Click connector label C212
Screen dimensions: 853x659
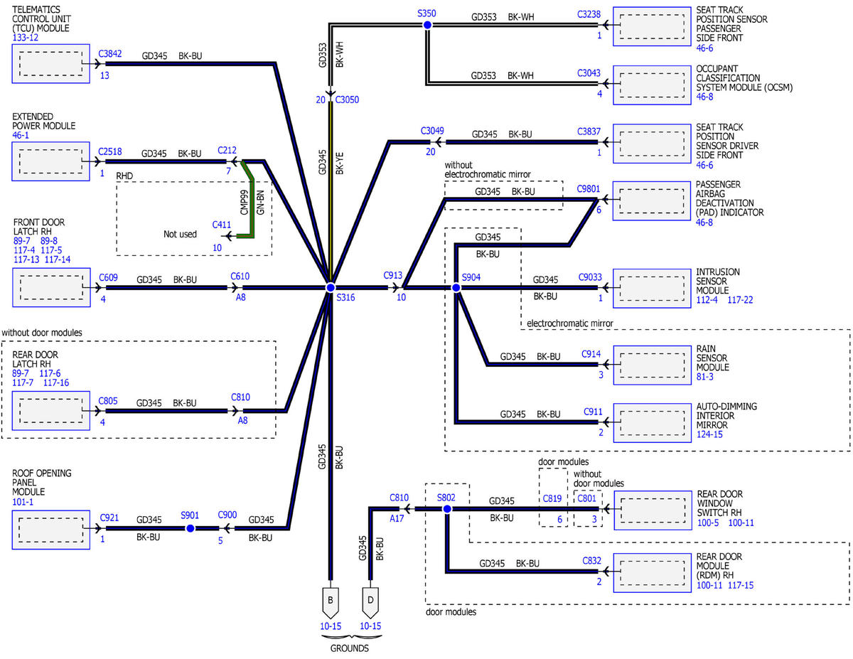pos(227,150)
